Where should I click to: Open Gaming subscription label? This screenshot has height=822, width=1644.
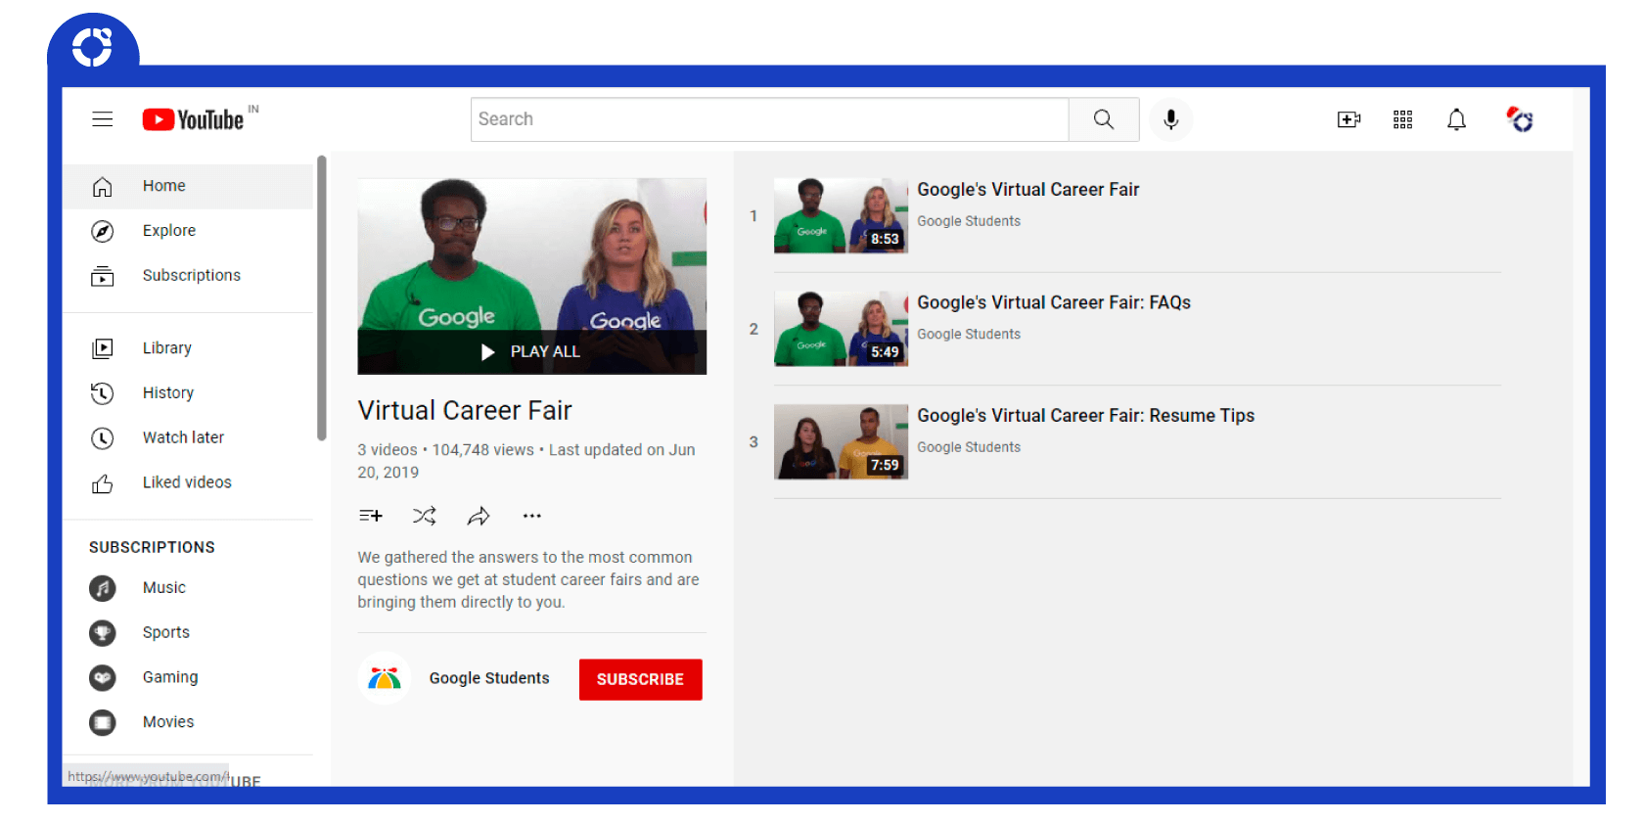[x=170, y=677]
